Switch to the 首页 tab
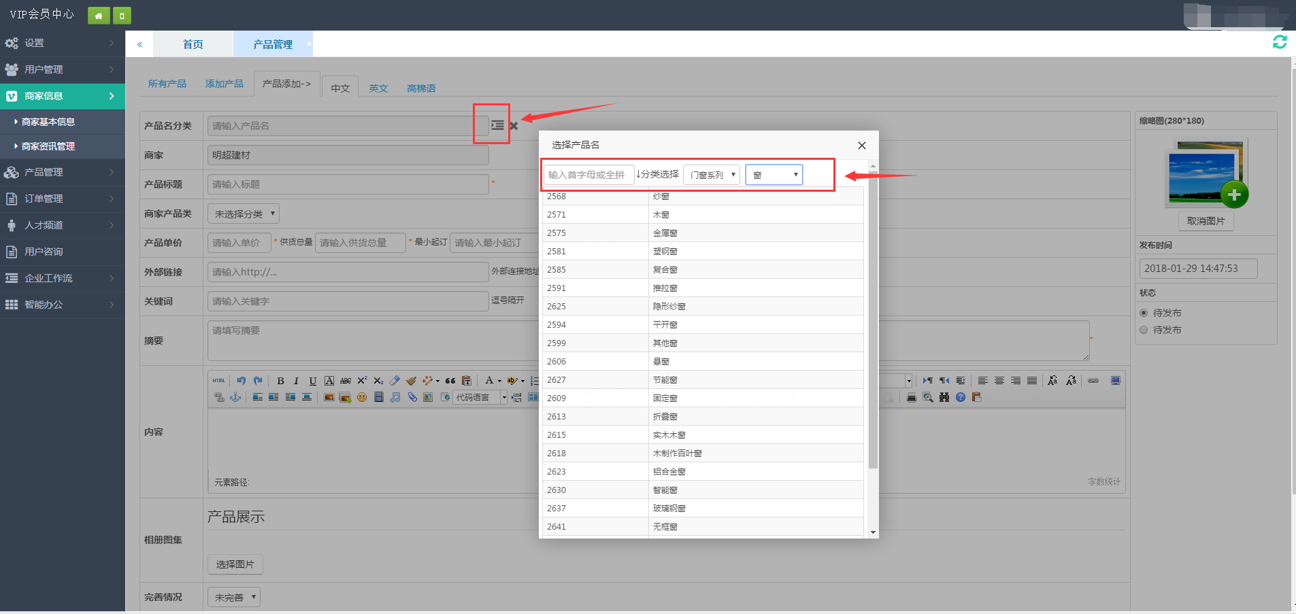This screenshot has width=1296, height=614. [193, 44]
